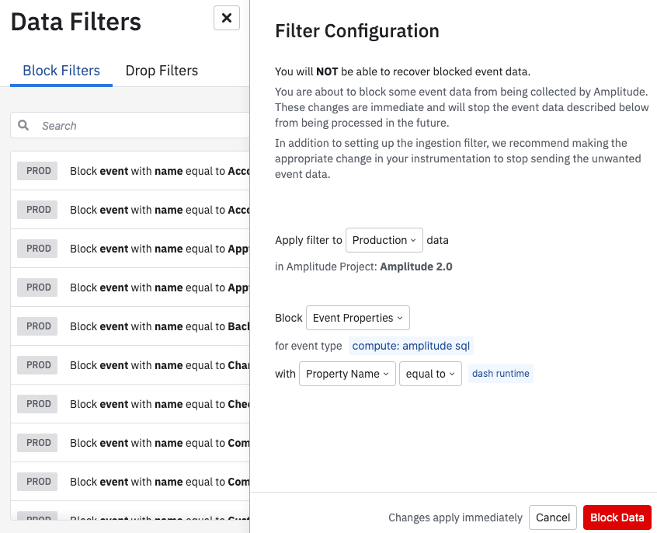This screenshot has width=657, height=533.
Task: Select filter row ending in 'Cha'
Action: pos(130,365)
